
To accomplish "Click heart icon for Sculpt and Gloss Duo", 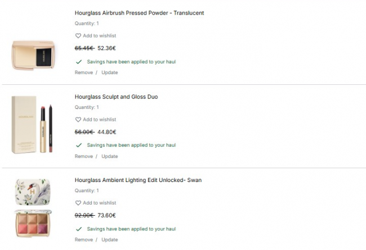I will click(x=78, y=120).
